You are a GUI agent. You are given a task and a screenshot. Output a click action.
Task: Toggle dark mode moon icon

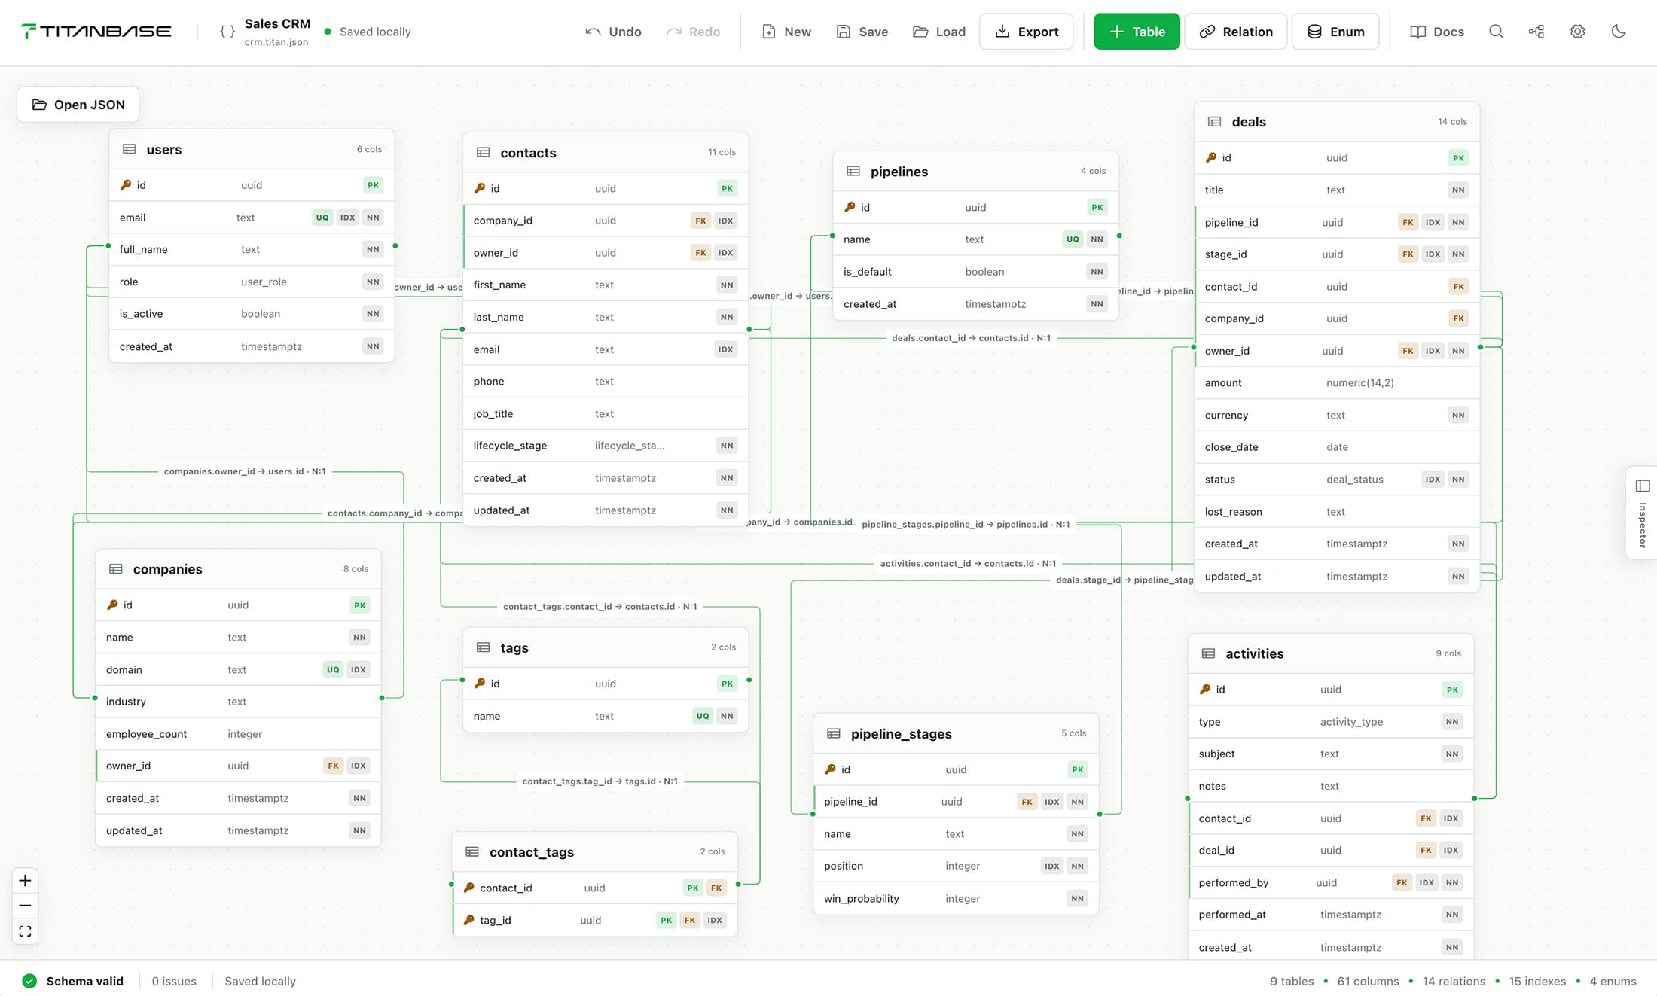(1619, 32)
